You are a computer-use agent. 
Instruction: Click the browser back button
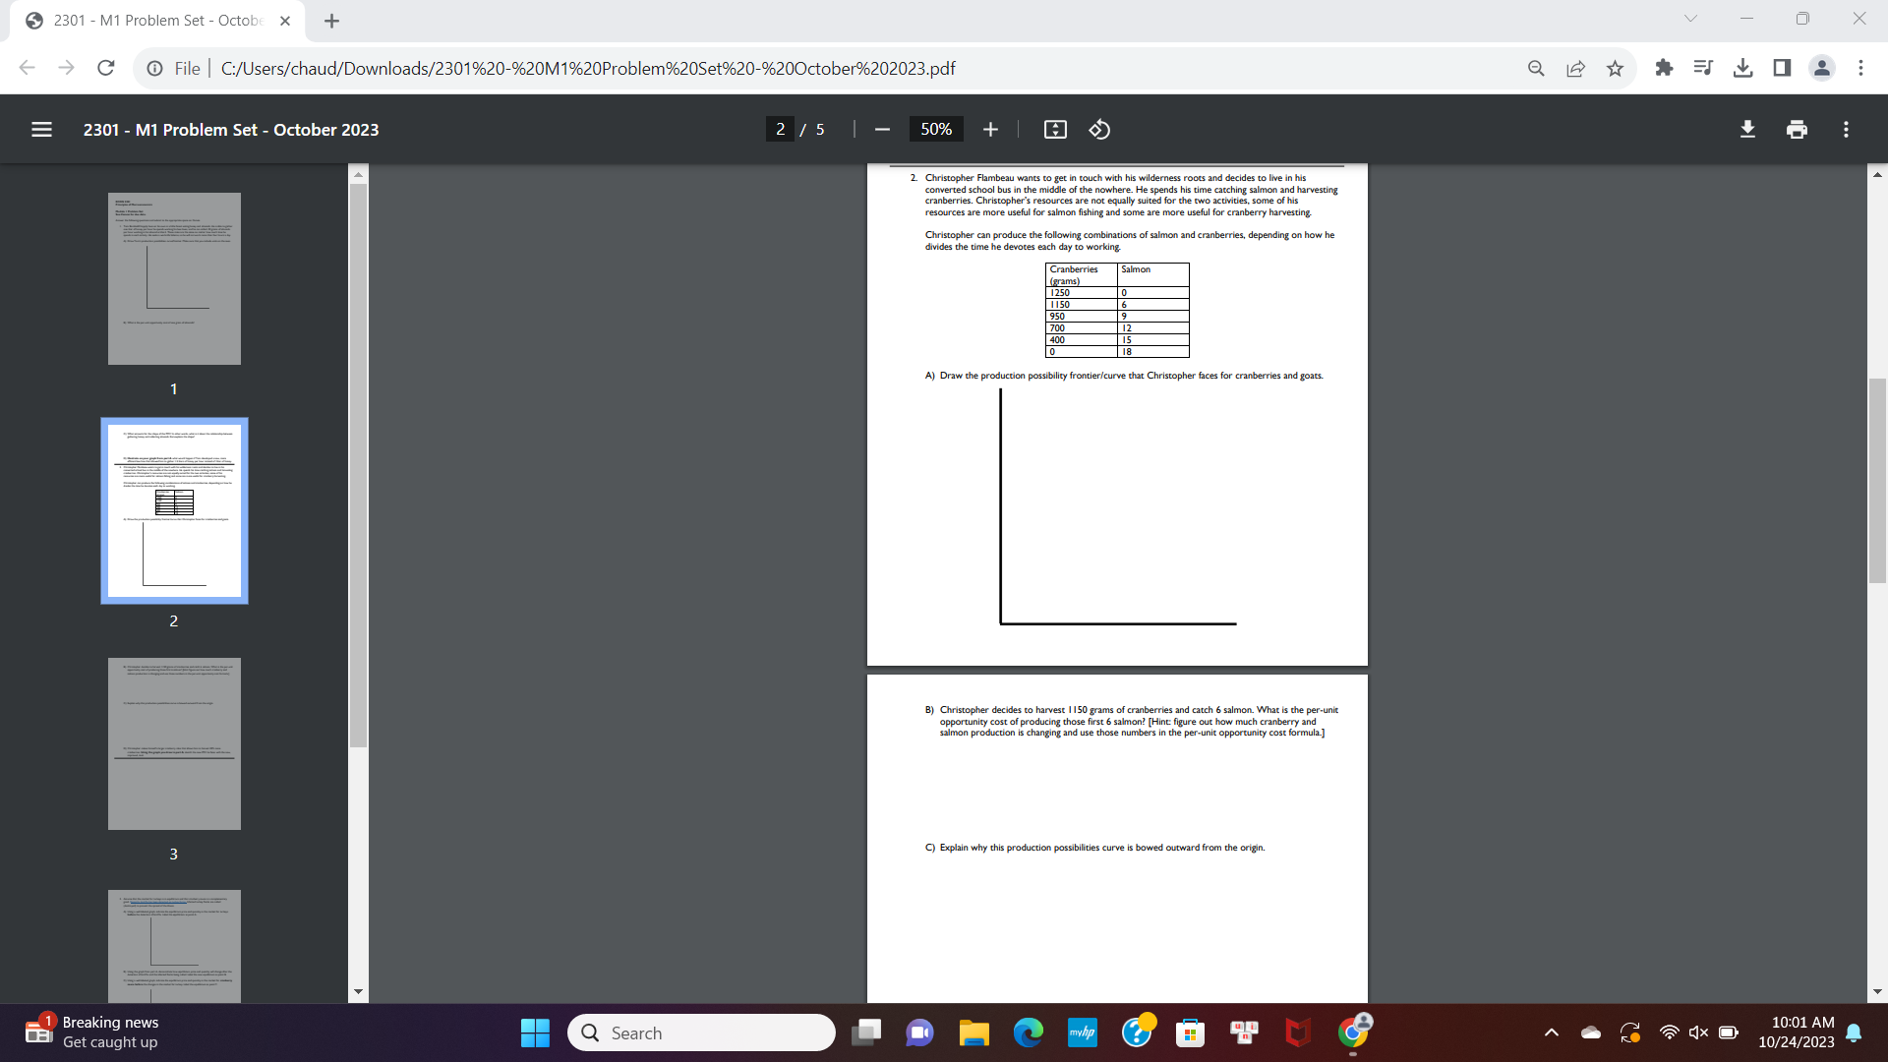pyautogui.click(x=27, y=68)
